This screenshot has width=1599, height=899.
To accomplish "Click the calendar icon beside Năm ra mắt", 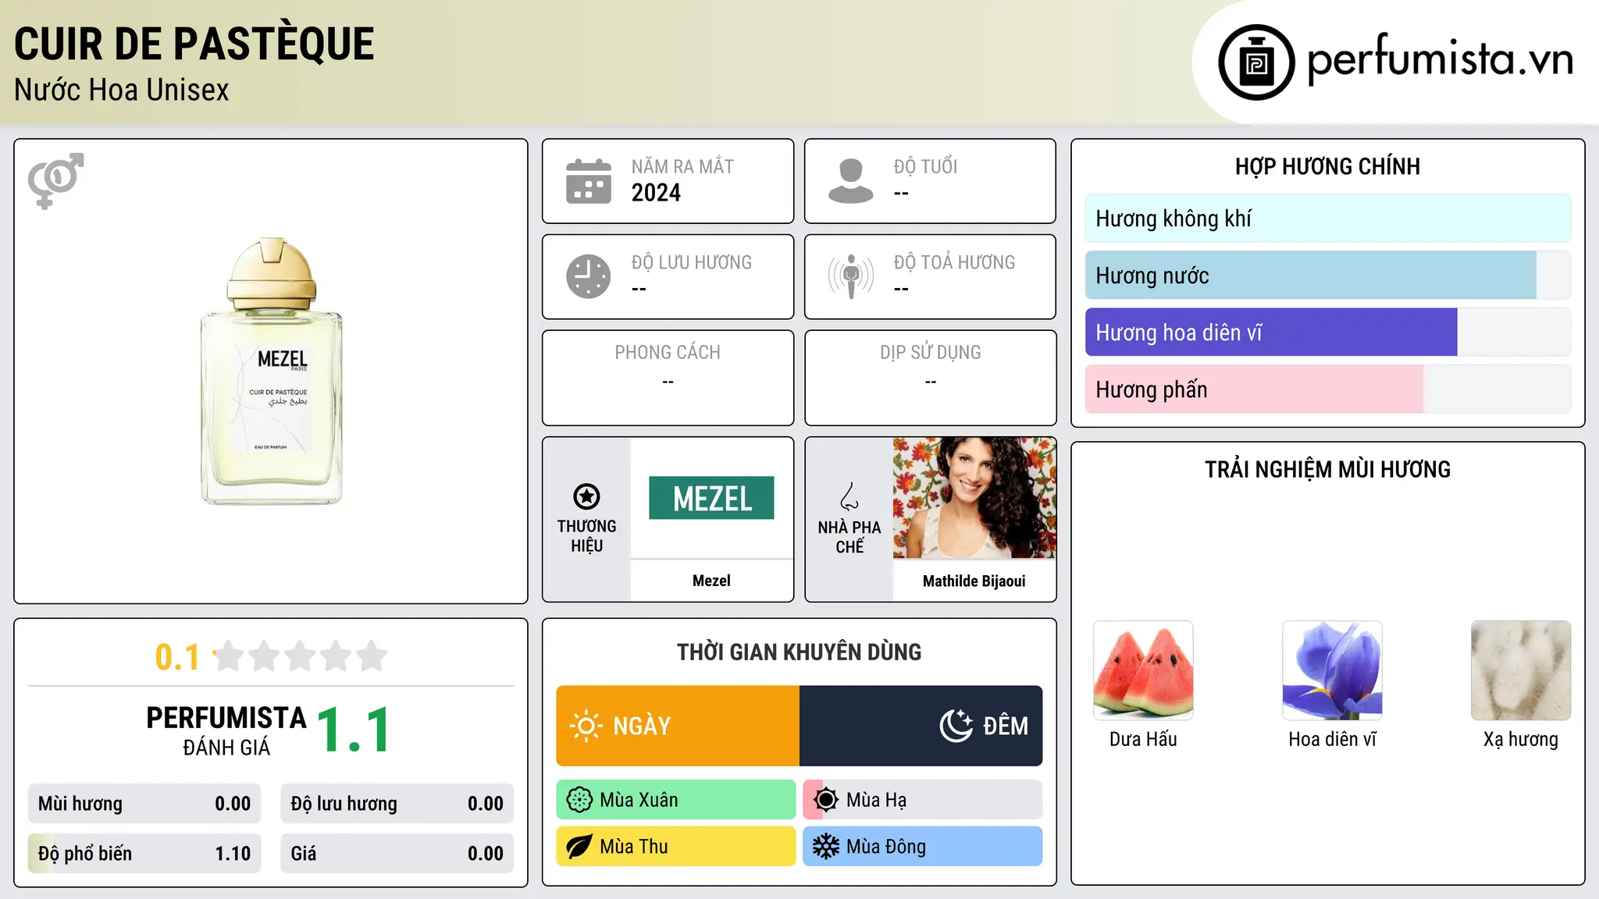I will point(589,181).
